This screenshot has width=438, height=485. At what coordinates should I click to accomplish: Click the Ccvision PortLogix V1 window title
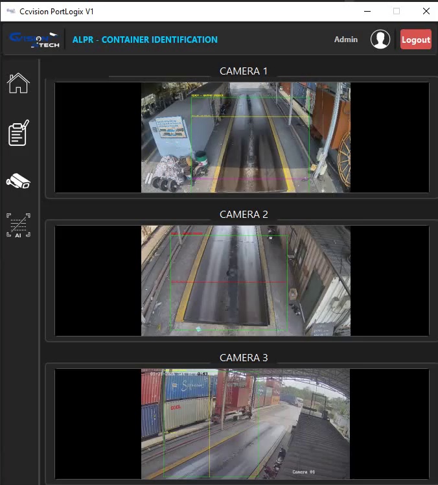point(56,12)
